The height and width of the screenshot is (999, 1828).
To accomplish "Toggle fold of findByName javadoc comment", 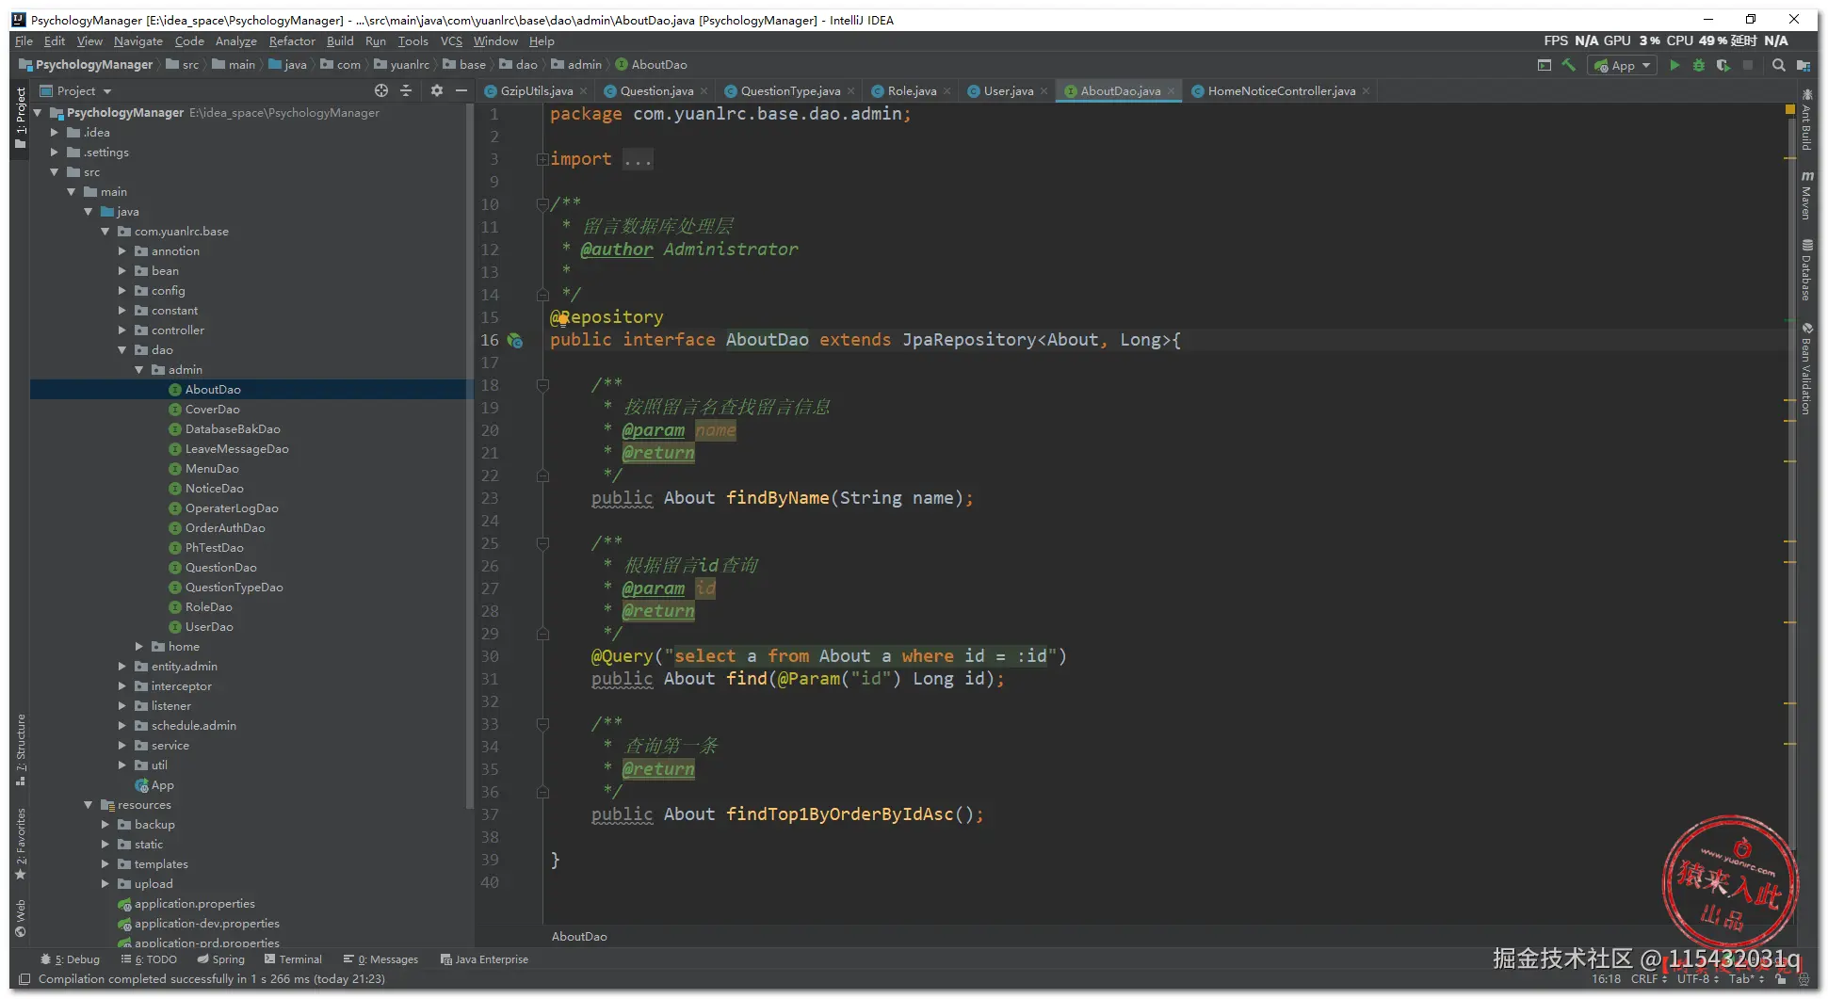I will tap(542, 385).
